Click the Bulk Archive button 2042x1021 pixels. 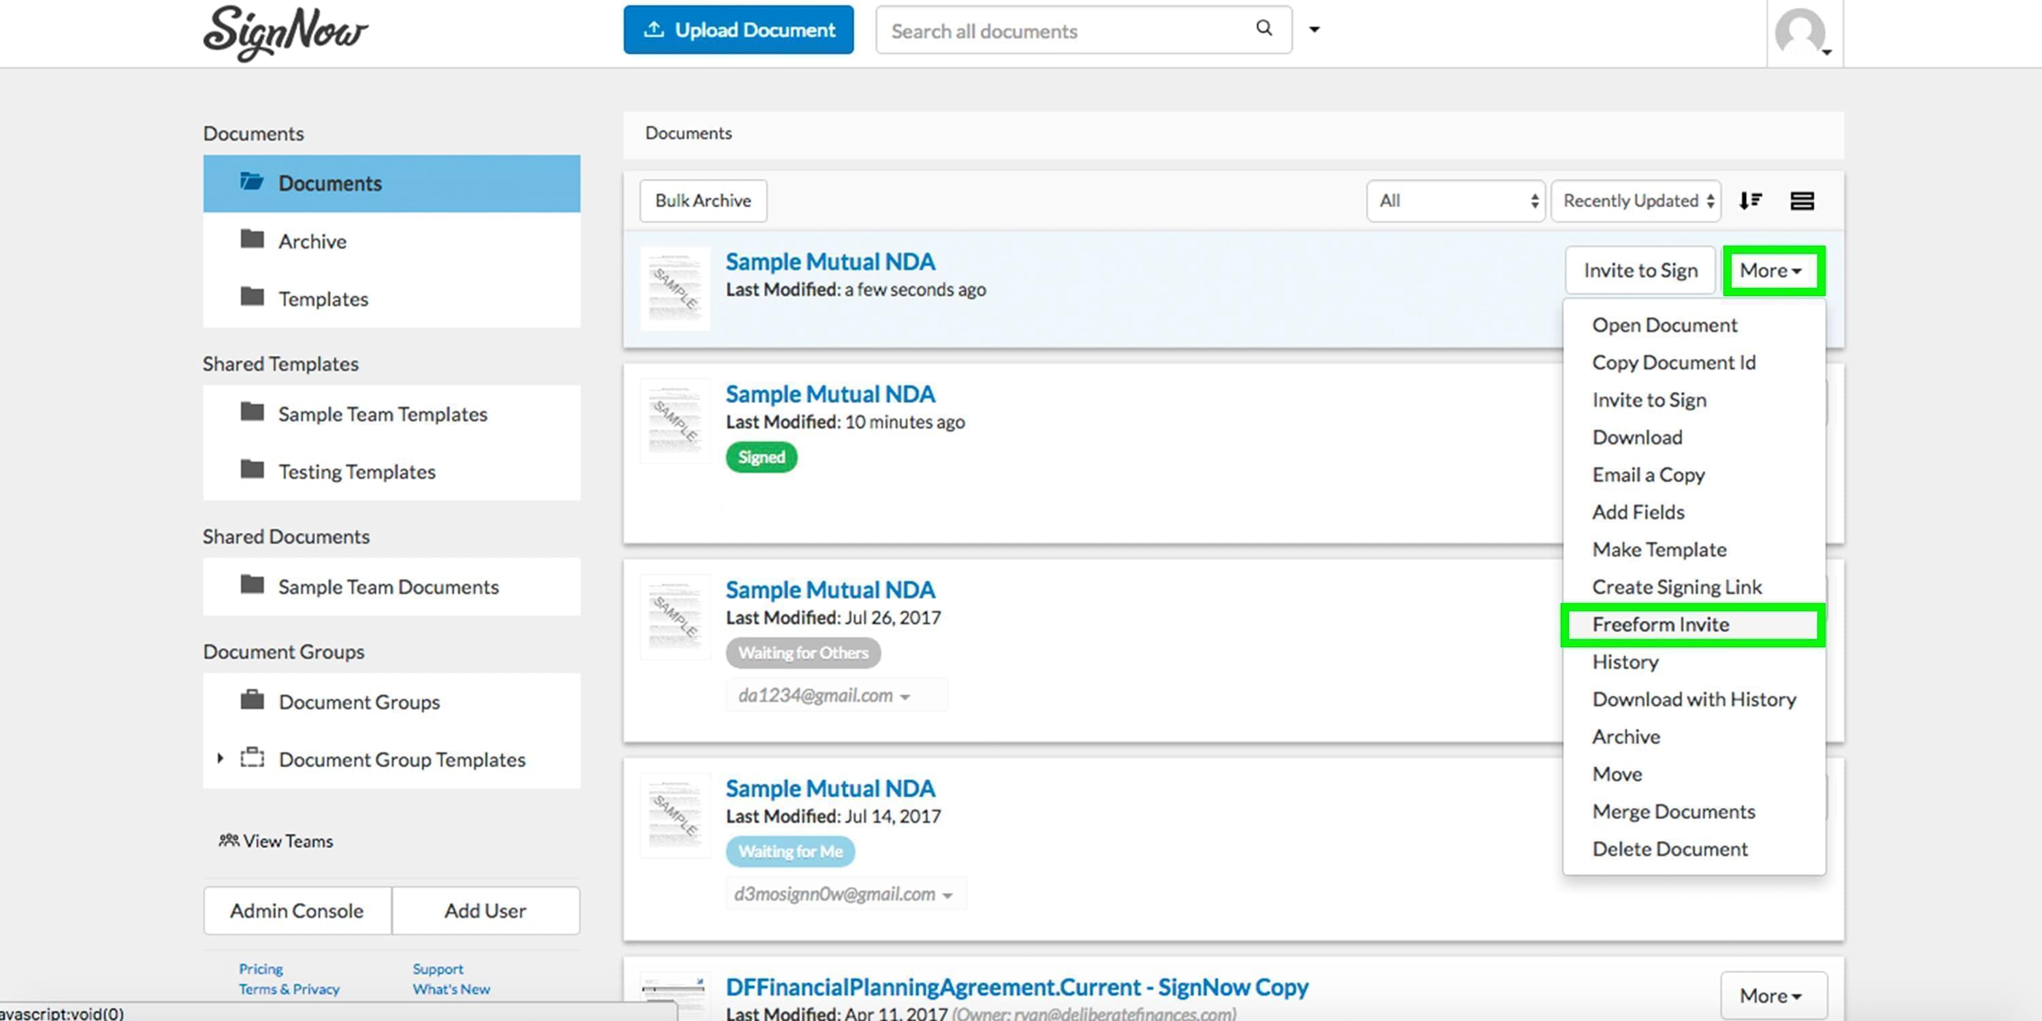click(x=702, y=201)
